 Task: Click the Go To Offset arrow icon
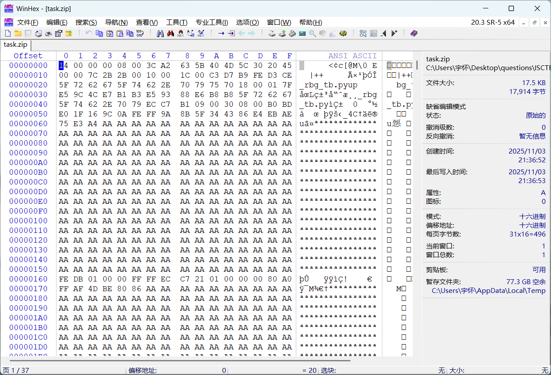221,34
